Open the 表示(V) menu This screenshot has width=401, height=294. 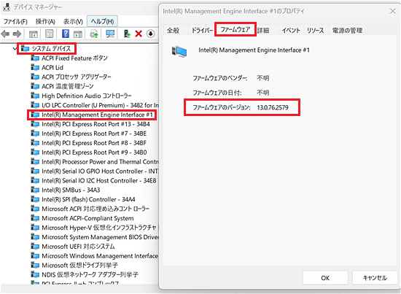73,21
